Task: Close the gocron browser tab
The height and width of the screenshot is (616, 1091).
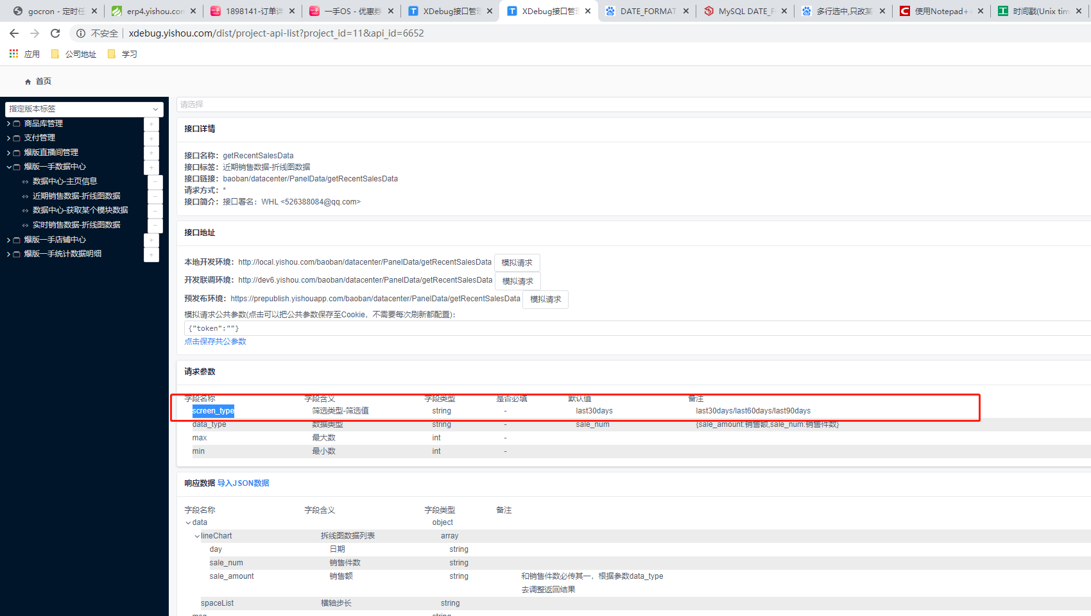Action: 94,11
